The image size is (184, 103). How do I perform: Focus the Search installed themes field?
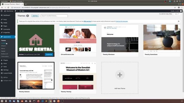[x=54, y=16]
